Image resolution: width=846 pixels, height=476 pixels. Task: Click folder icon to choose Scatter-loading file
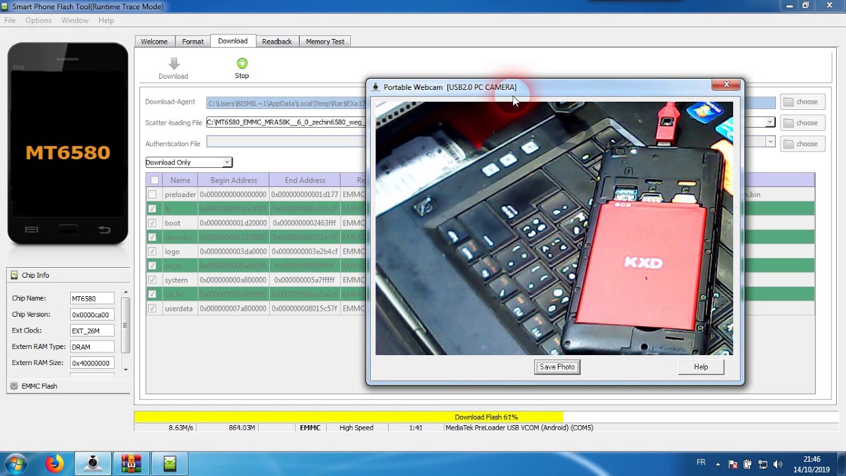point(788,123)
